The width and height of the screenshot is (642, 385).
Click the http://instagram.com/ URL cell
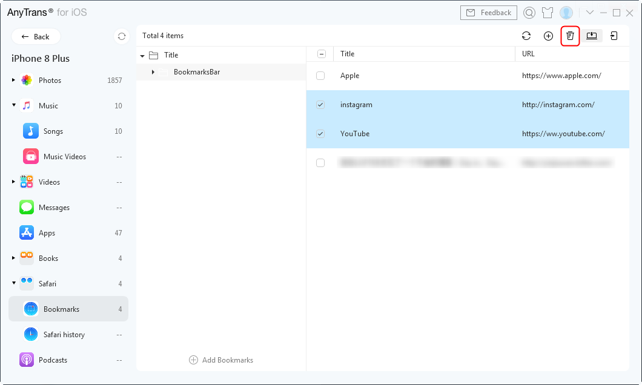click(x=558, y=105)
